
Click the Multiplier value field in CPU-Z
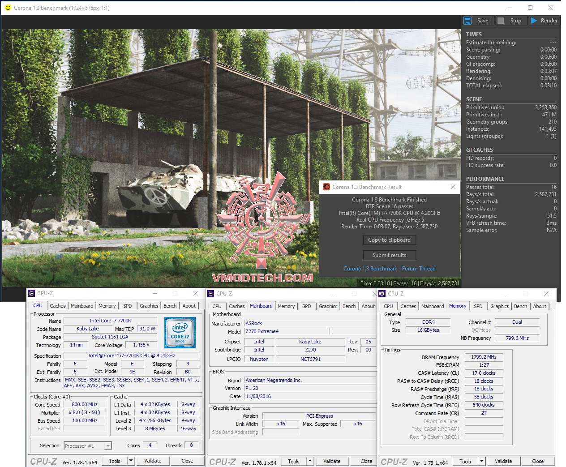pos(84,412)
